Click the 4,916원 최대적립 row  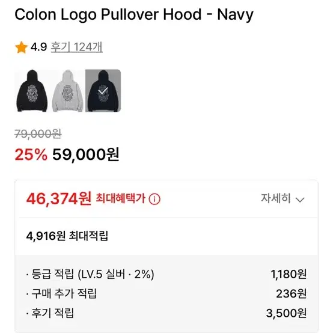166,236
